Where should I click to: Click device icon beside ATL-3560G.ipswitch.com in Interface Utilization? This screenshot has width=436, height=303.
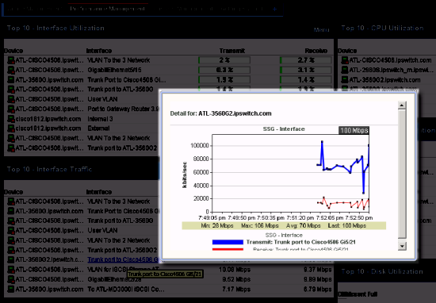[11, 80]
